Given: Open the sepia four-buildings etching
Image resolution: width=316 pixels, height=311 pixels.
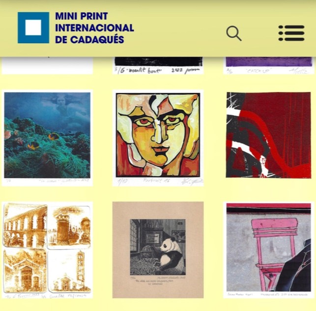Looking at the screenshot, I should tap(47, 250).
